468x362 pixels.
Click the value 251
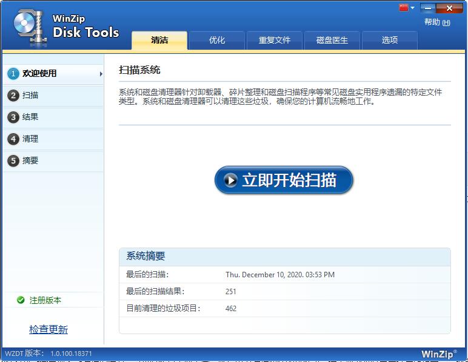click(231, 292)
